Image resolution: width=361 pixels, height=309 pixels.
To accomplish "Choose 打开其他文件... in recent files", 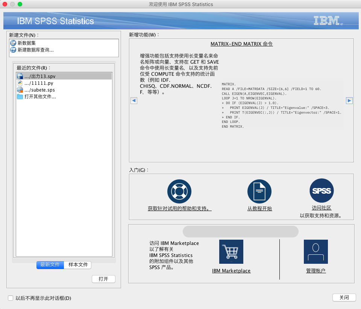I will (64, 96).
